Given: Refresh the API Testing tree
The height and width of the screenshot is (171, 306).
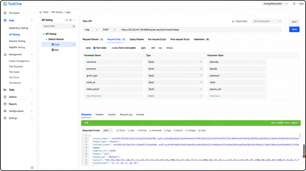Looking at the screenshot, I should pyautogui.click(x=67, y=20).
